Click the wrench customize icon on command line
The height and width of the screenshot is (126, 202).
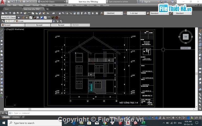point(6,113)
